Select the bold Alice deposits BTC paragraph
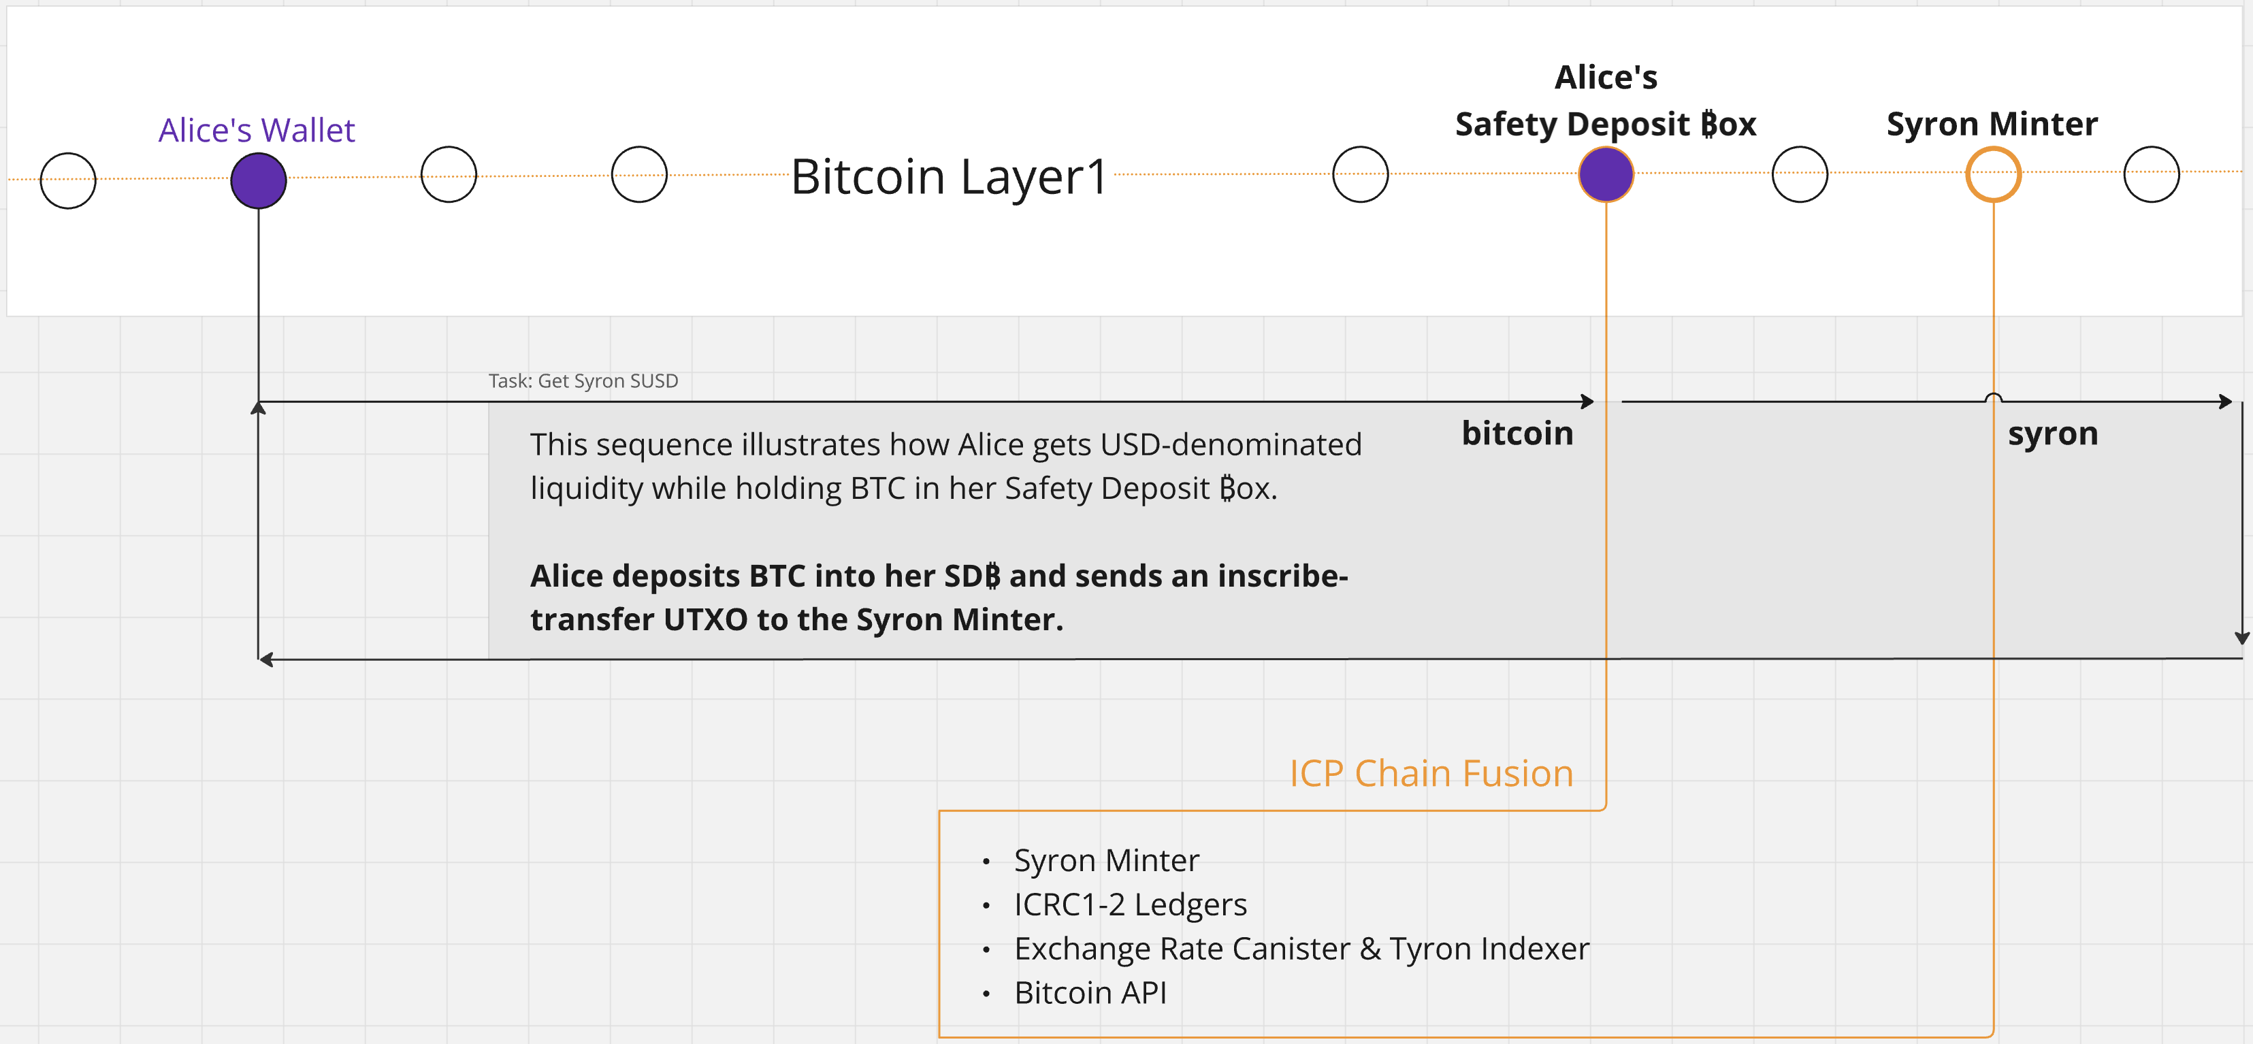Screen dimensions: 2253x1044 click(939, 597)
